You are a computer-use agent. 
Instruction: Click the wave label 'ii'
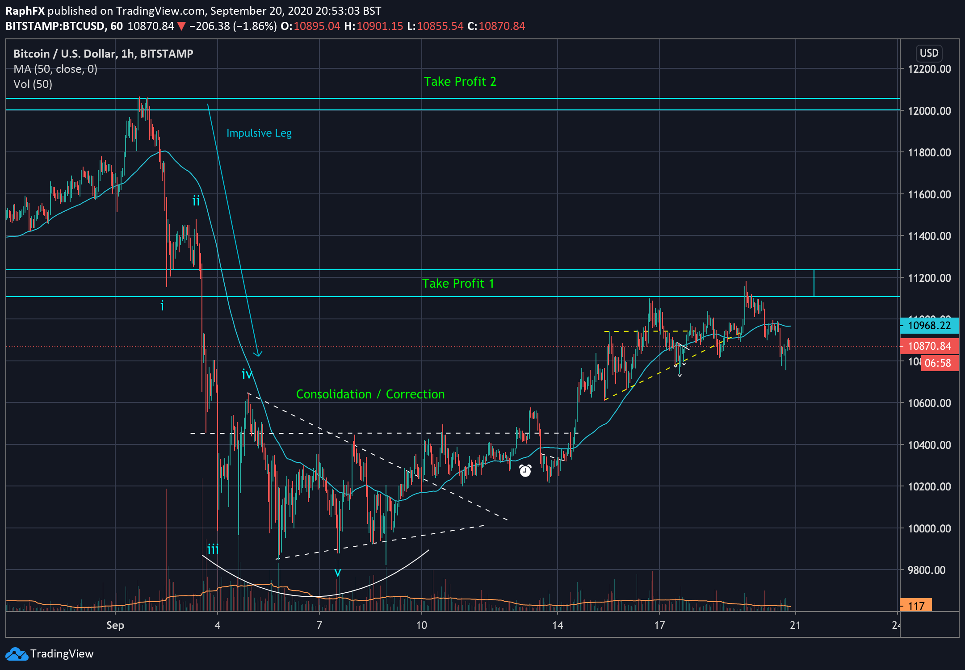click(196, 201)
